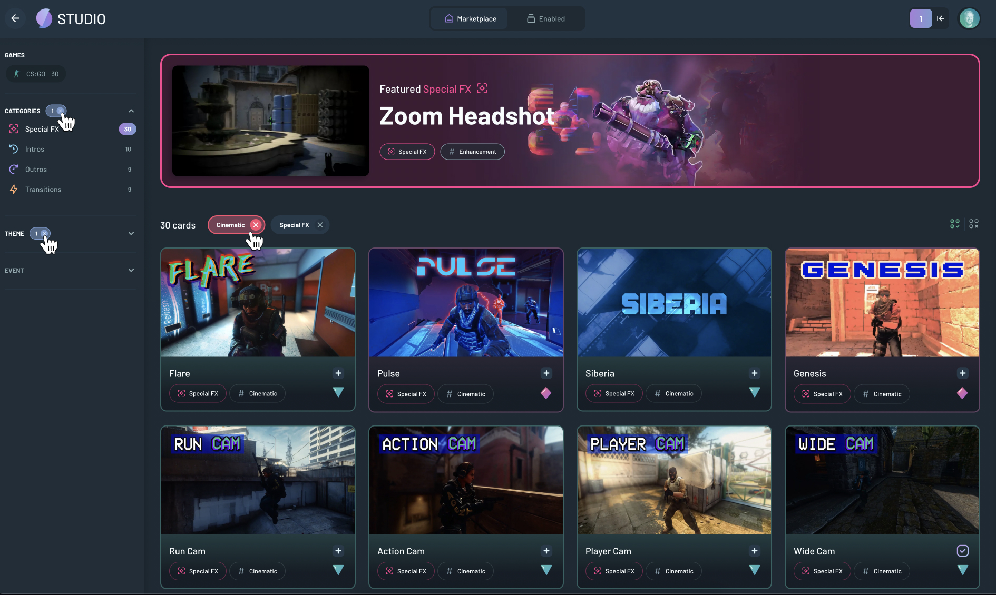Click the select-all cards grid icon
Image resolution: width=996 pixels, height=595 pixels.
click(x=954, y=224)
